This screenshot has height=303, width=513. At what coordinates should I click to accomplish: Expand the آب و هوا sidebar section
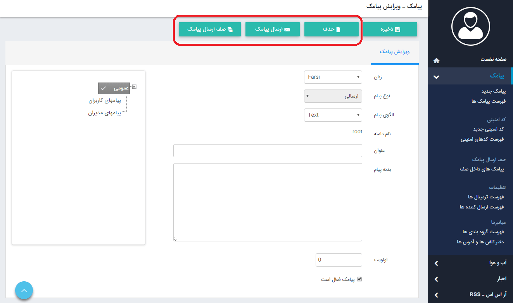coord(436,263)
